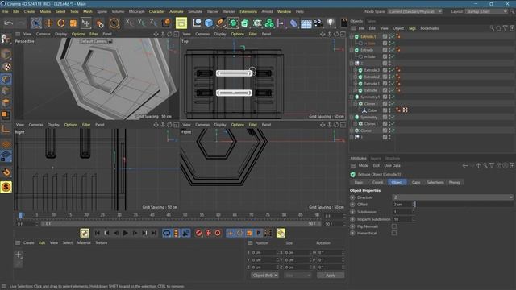The width and height of the screenshot is (516, 290).
Task: Toggle the Z axis lock
Action: [153, 23]
